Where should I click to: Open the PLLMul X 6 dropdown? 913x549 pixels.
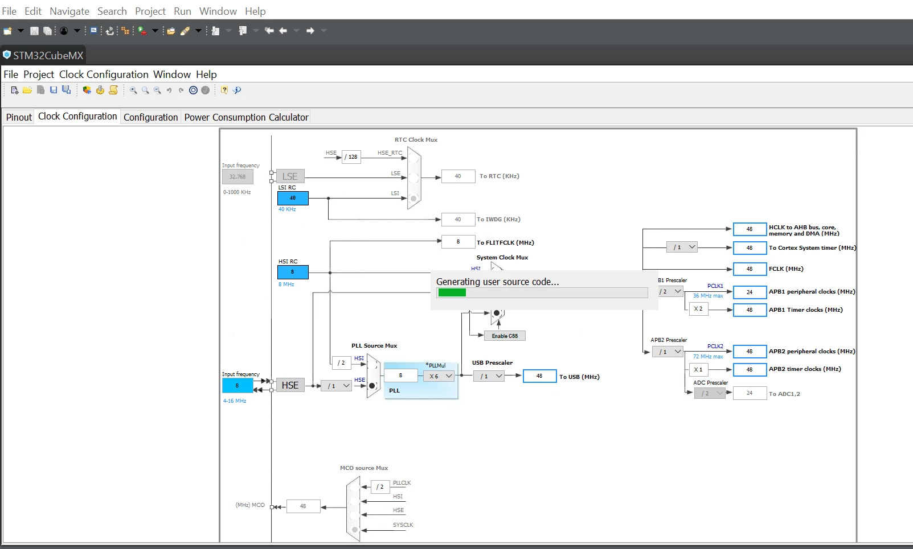tap(439, 376)
